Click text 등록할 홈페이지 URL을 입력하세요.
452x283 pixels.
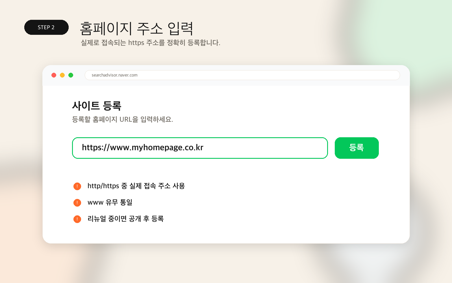pyautogui.click(x=123, y=119)
